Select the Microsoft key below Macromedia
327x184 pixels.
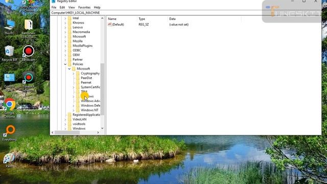[79, 36]
